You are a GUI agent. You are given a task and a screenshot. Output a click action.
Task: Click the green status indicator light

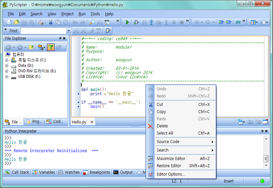(x=262, y=181)
